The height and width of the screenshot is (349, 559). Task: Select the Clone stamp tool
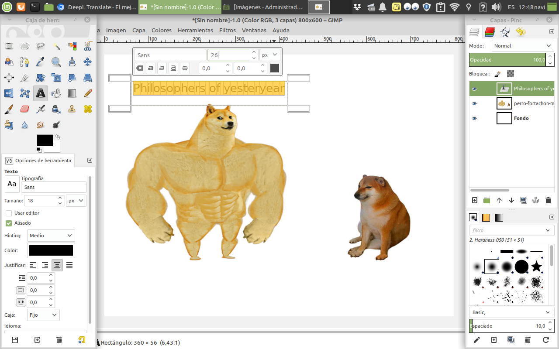[x=72, y=109]
